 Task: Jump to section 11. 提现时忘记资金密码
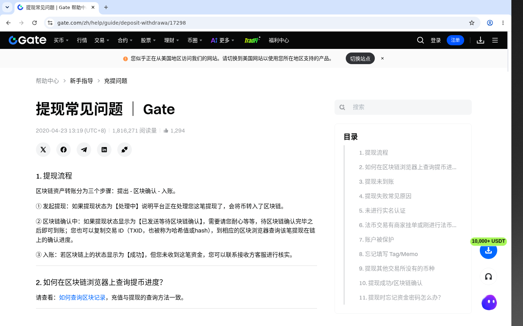(400, 297)
